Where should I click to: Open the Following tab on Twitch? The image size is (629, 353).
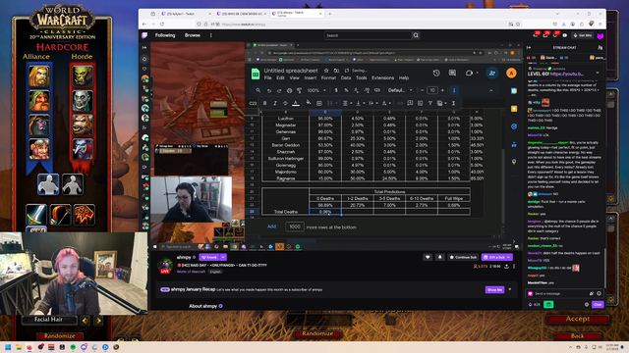(x=165, y=35)
